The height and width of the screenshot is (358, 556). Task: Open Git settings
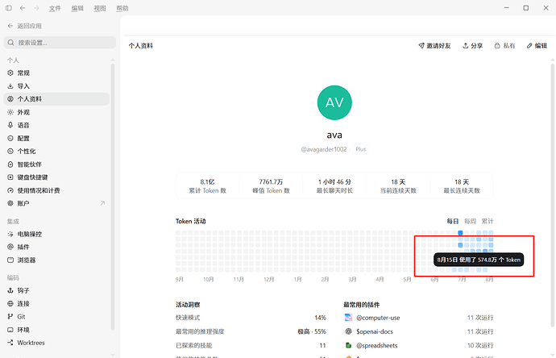(x=56, y=317)
